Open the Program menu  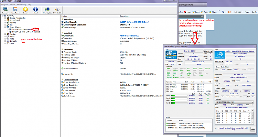(x=4, y=4)
